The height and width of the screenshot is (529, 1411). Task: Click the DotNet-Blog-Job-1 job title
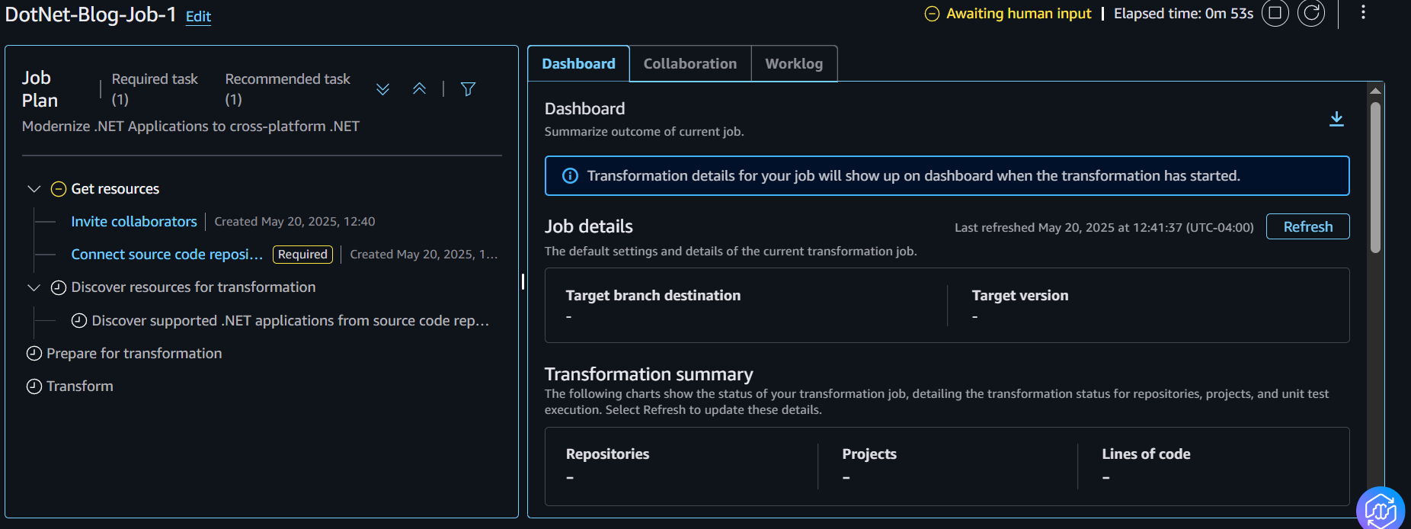(x=91, y=14)
